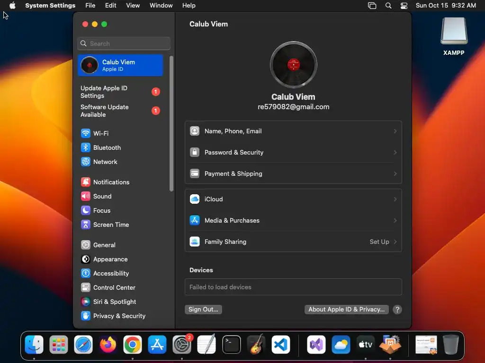Open the Media & Purchases row
The height and width of the screenshot is (363, 485).
click(x=293, y=220)
